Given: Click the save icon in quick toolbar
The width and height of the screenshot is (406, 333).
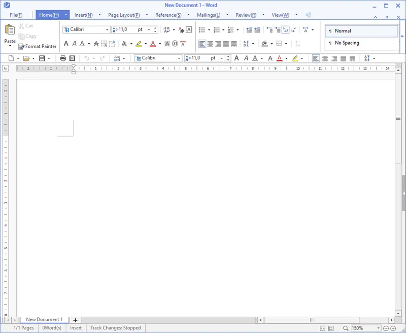Looking at the screenshot, I should (x=42, y=58).
